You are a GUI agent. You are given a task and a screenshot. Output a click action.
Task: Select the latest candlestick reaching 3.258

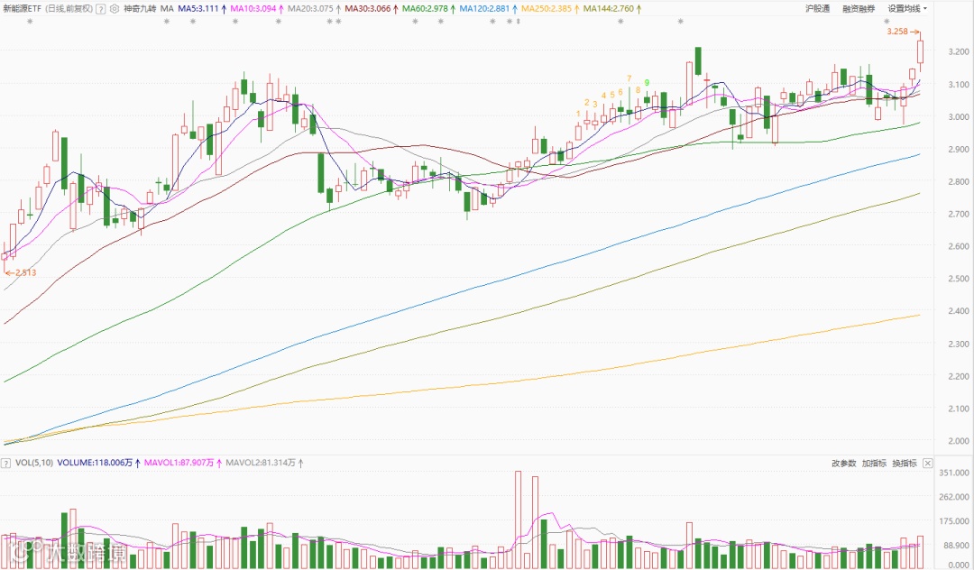pyautogui.click(x=920, y=51)
